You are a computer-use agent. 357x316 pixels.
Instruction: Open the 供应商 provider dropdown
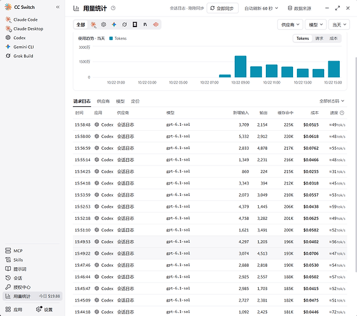click(x=290, y=25)
